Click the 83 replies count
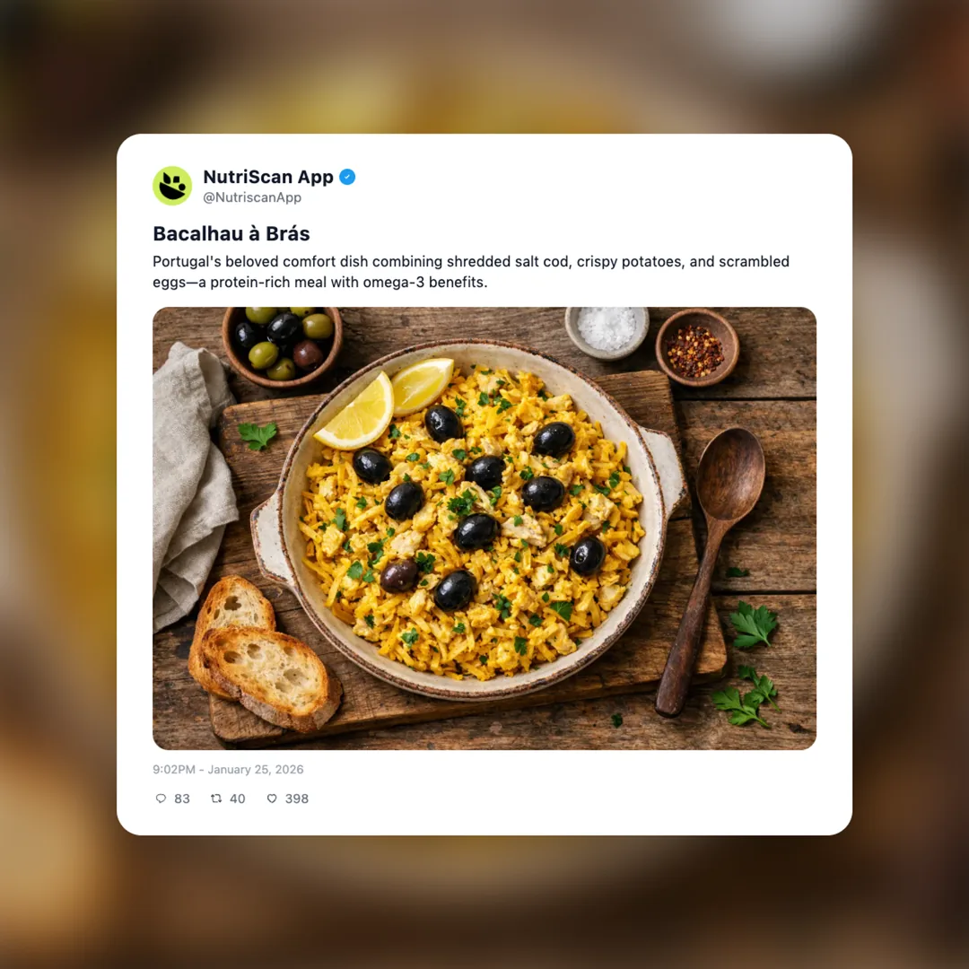 [x=181, y=799]
